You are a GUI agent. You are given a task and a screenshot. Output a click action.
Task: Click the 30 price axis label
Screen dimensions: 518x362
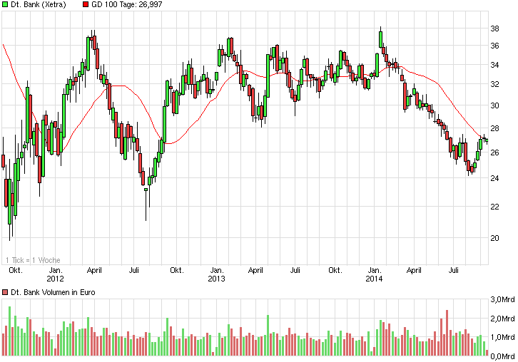point(494,105)
